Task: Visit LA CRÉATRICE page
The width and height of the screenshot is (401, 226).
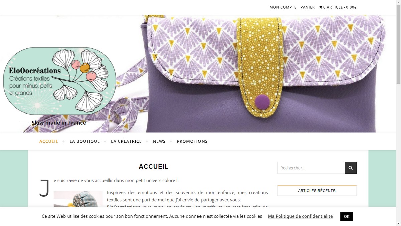Action: coord(126,141)
